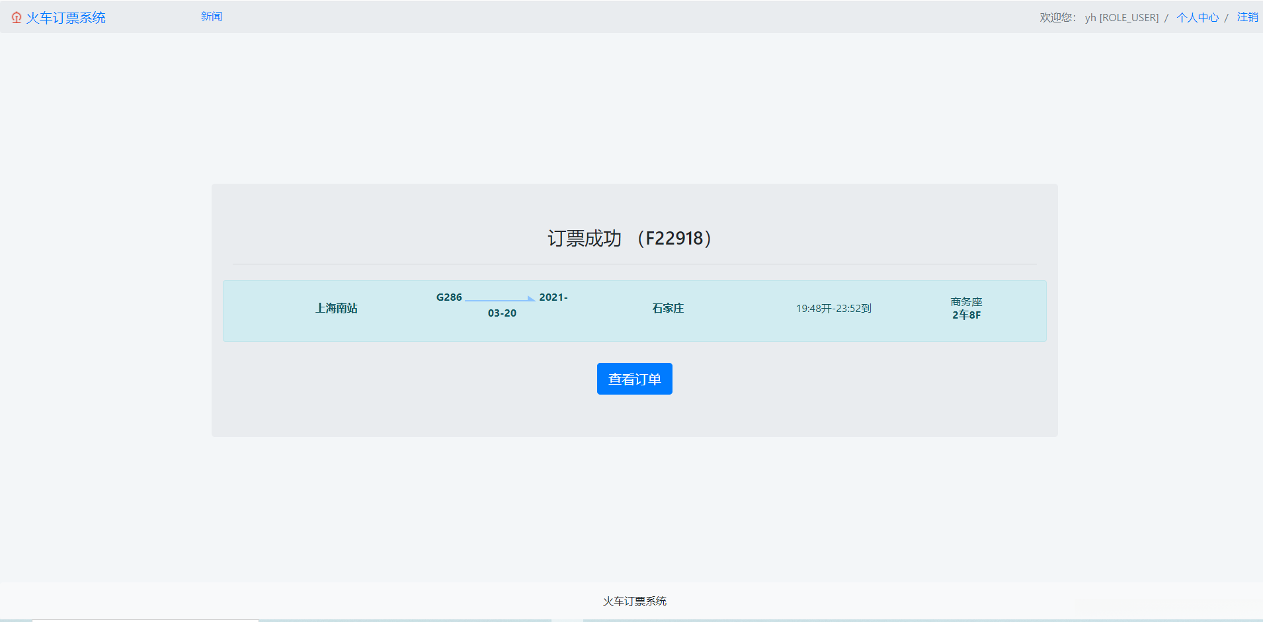The width and height of the screenshot is (1263, 622).
Task: Click username text yh [ROLE_USER]
Action: coord(1121,18)
